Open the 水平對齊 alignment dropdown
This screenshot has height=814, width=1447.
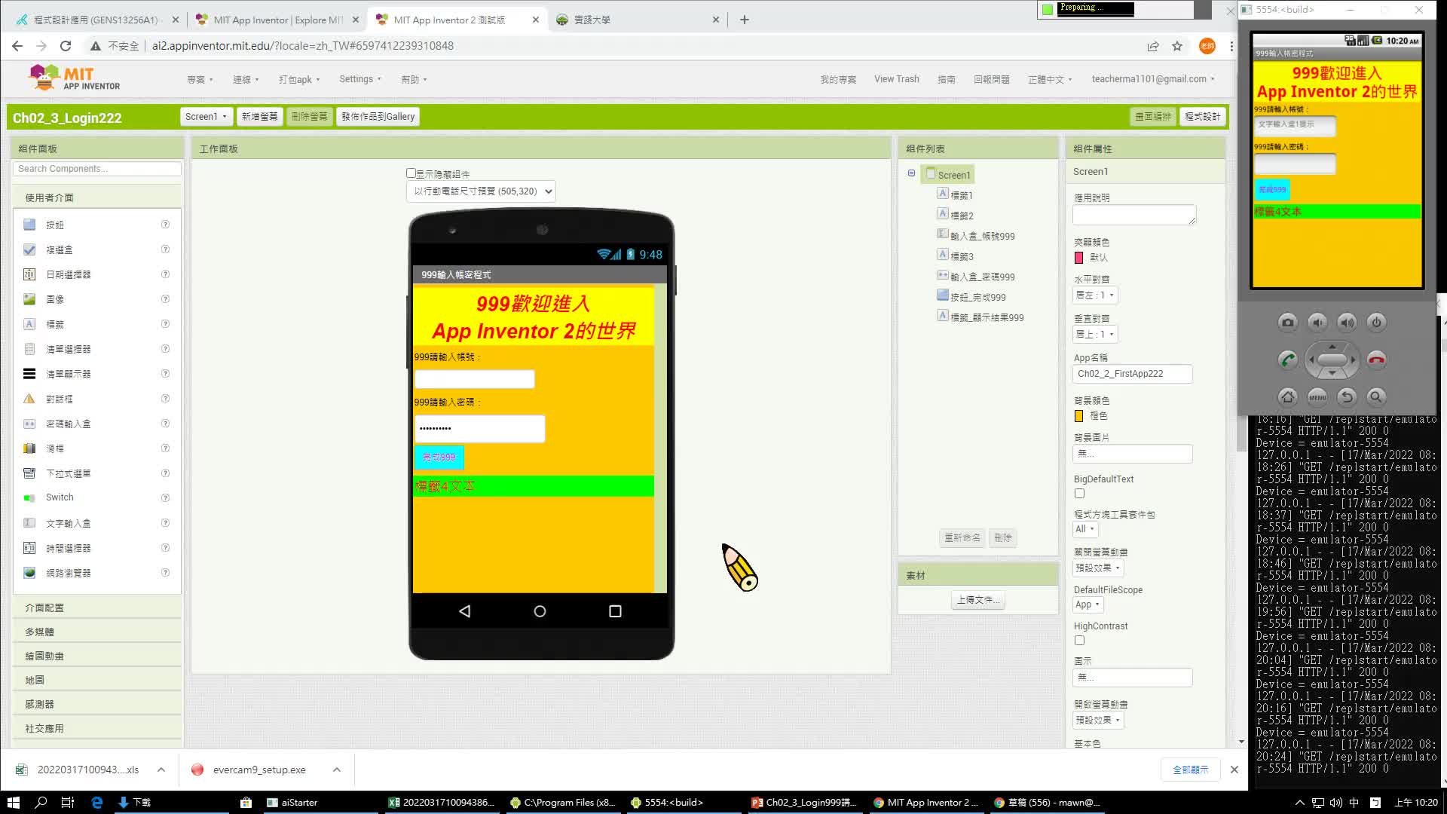pos(1095,295)
